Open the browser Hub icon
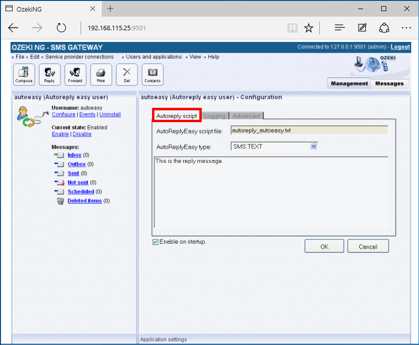 [x=339, y=28]
